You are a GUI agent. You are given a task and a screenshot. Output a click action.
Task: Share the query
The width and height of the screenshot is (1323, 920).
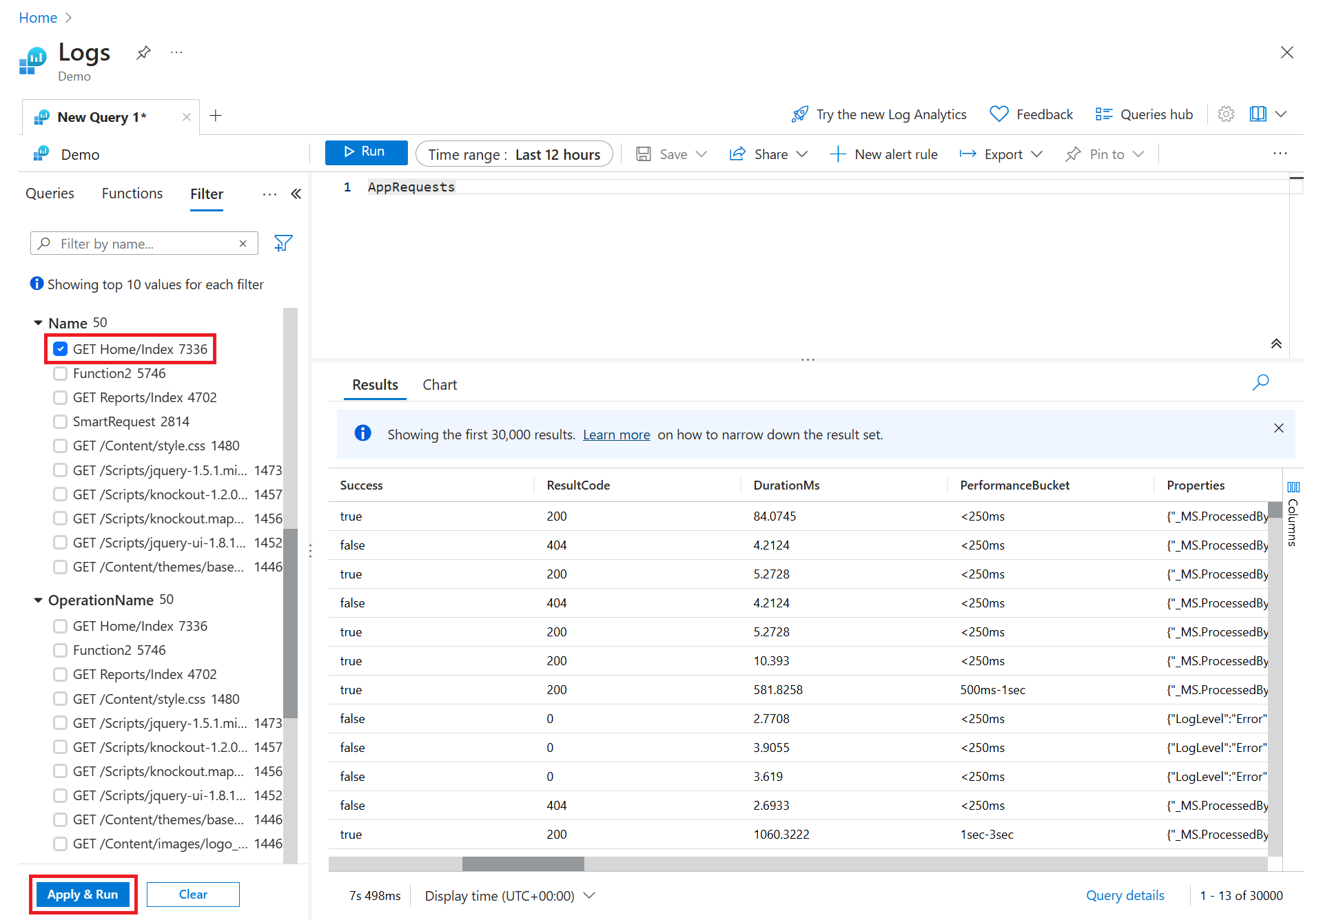click(x=768, y=154)
